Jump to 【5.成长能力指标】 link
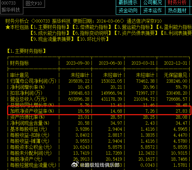 (x=50, y=33)
